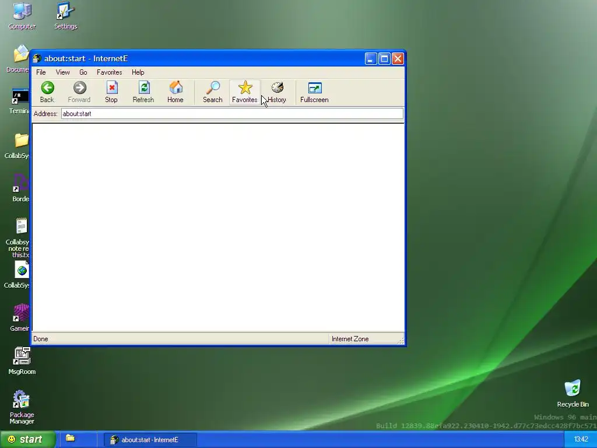This screenshot has height=448, width=597.
Task: Click the window resize grip corner
Action: click(x=401, y=341)
